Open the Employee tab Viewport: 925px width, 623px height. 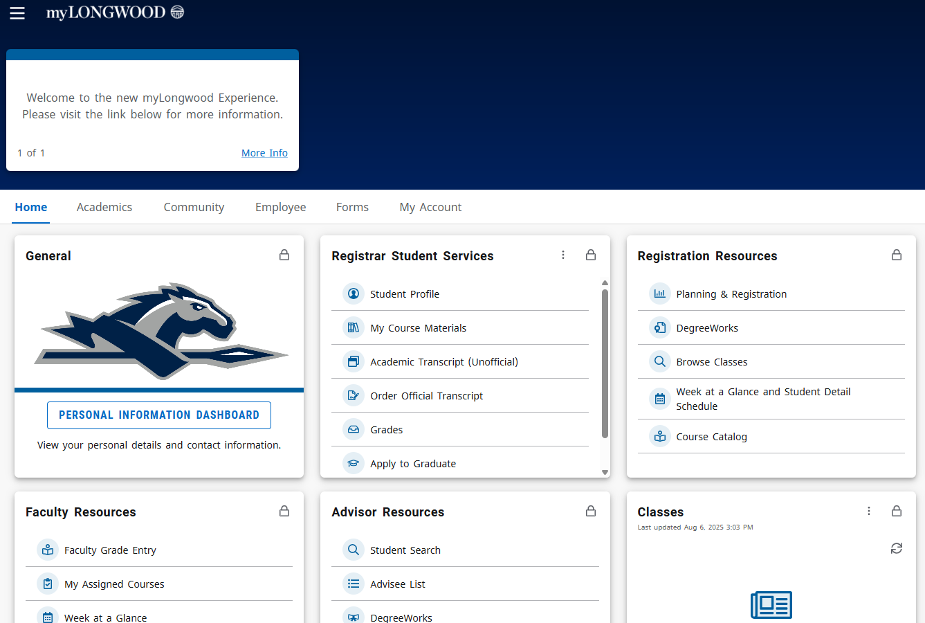pyautogui.click(x=280, y=207)
